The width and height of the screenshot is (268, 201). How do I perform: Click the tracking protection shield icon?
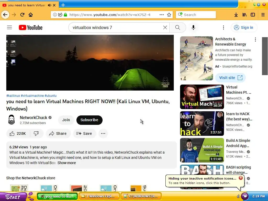[60, 15]
